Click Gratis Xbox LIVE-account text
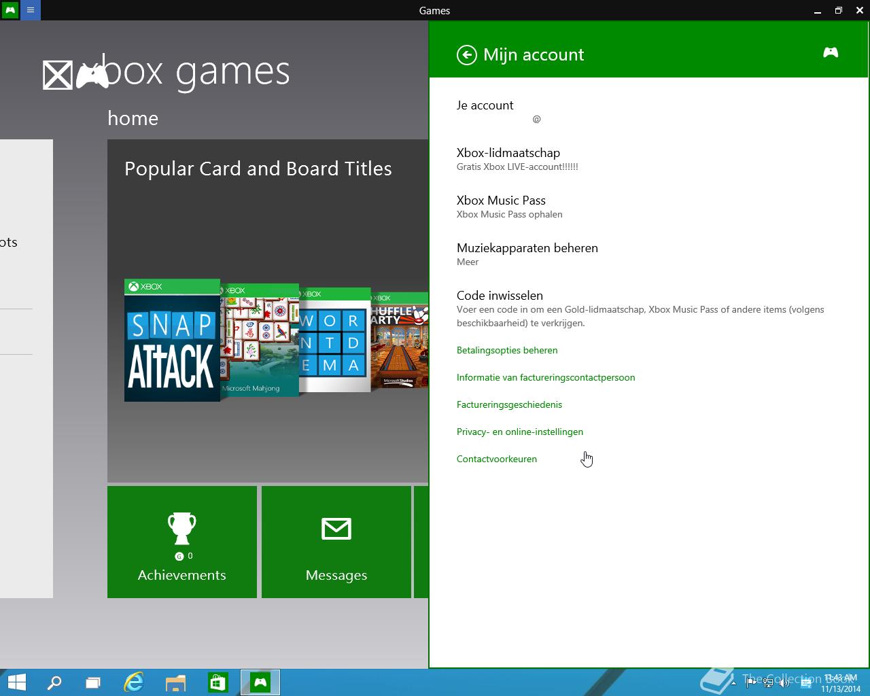Screen dimensions: 870x696 pyautogui.click(x=517, y=167)
